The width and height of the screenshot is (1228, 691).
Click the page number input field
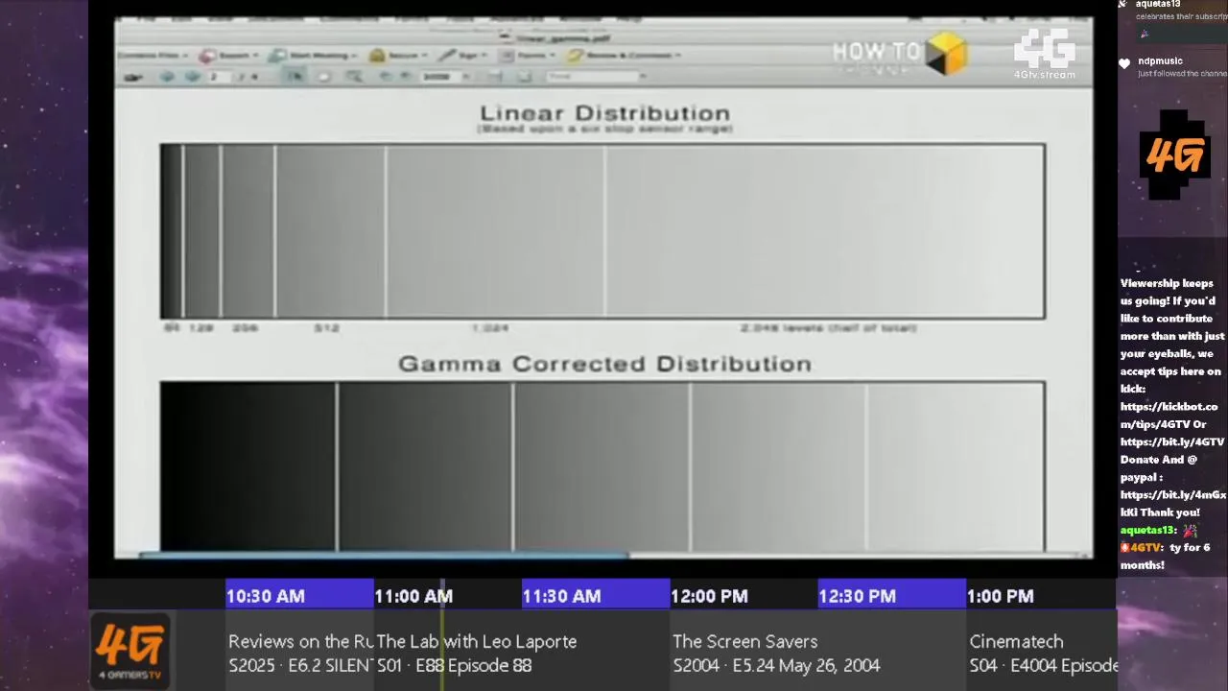click(x=220, y=77)
